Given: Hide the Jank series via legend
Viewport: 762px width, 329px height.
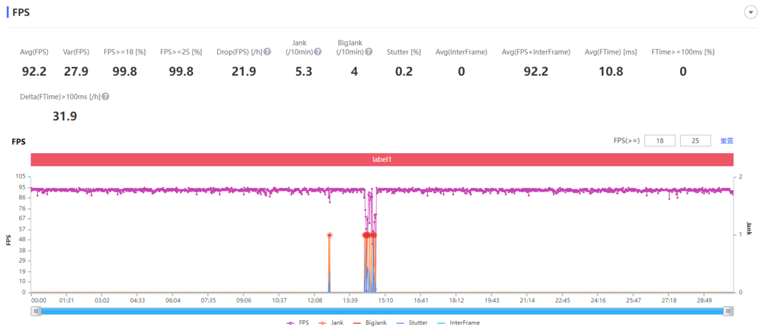Looking at the screenshot, I should 334,323.
